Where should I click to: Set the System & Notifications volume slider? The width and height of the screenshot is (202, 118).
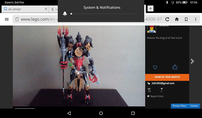tap(104, 14)
